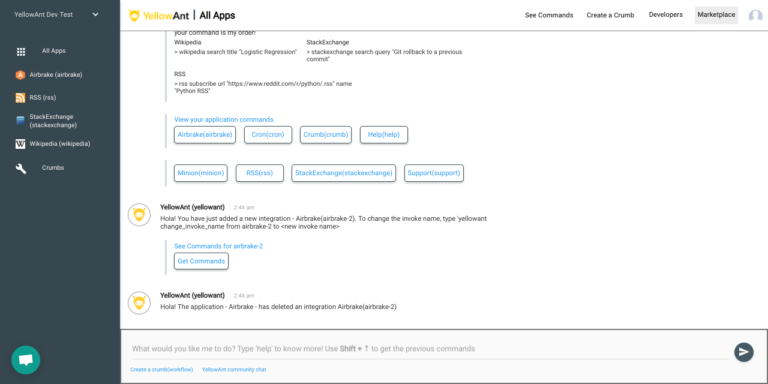Click the send message arrow icon
The height and width of the screenshot is (384, 768).
[744, 352]
